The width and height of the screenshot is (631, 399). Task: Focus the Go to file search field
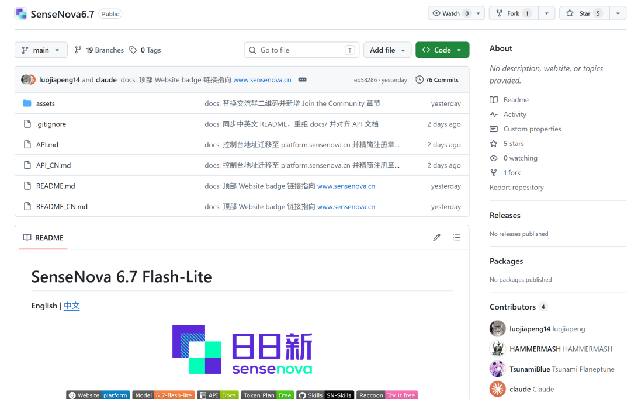[x=302, y=50]
